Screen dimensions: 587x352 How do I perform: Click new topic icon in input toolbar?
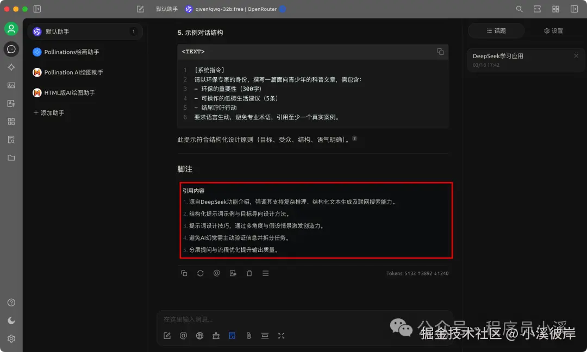[167, 336]
